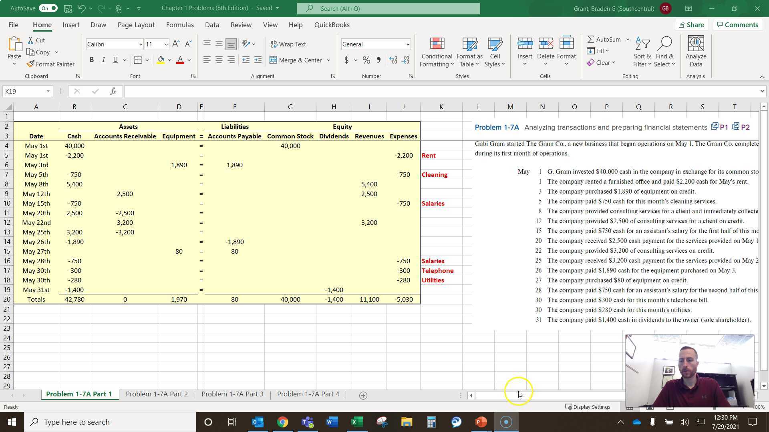Viewport: 769px width, 432px height.
Task: Open Conditional Formatting
Action: coord(437,52)
